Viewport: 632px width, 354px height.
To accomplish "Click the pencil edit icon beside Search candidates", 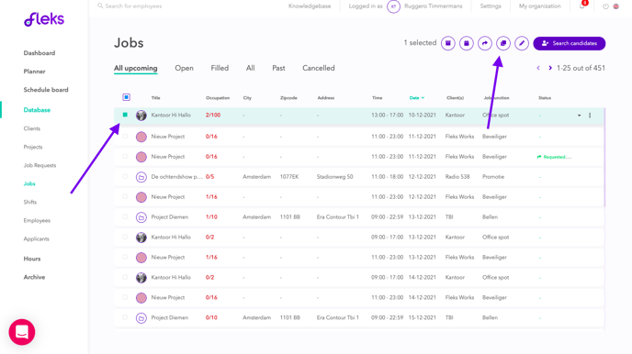I will [522, 43].
